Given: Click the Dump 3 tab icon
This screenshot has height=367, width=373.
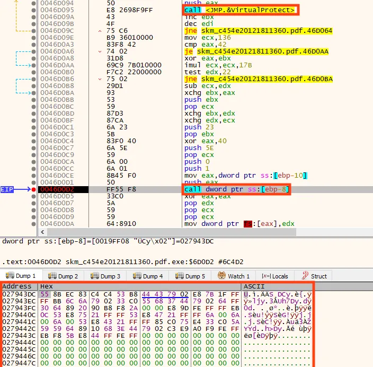Looking at the screenshot, I should point(94,276).
